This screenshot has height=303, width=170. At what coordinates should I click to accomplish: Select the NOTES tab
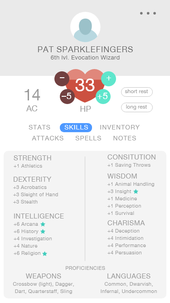click(125, 138)
